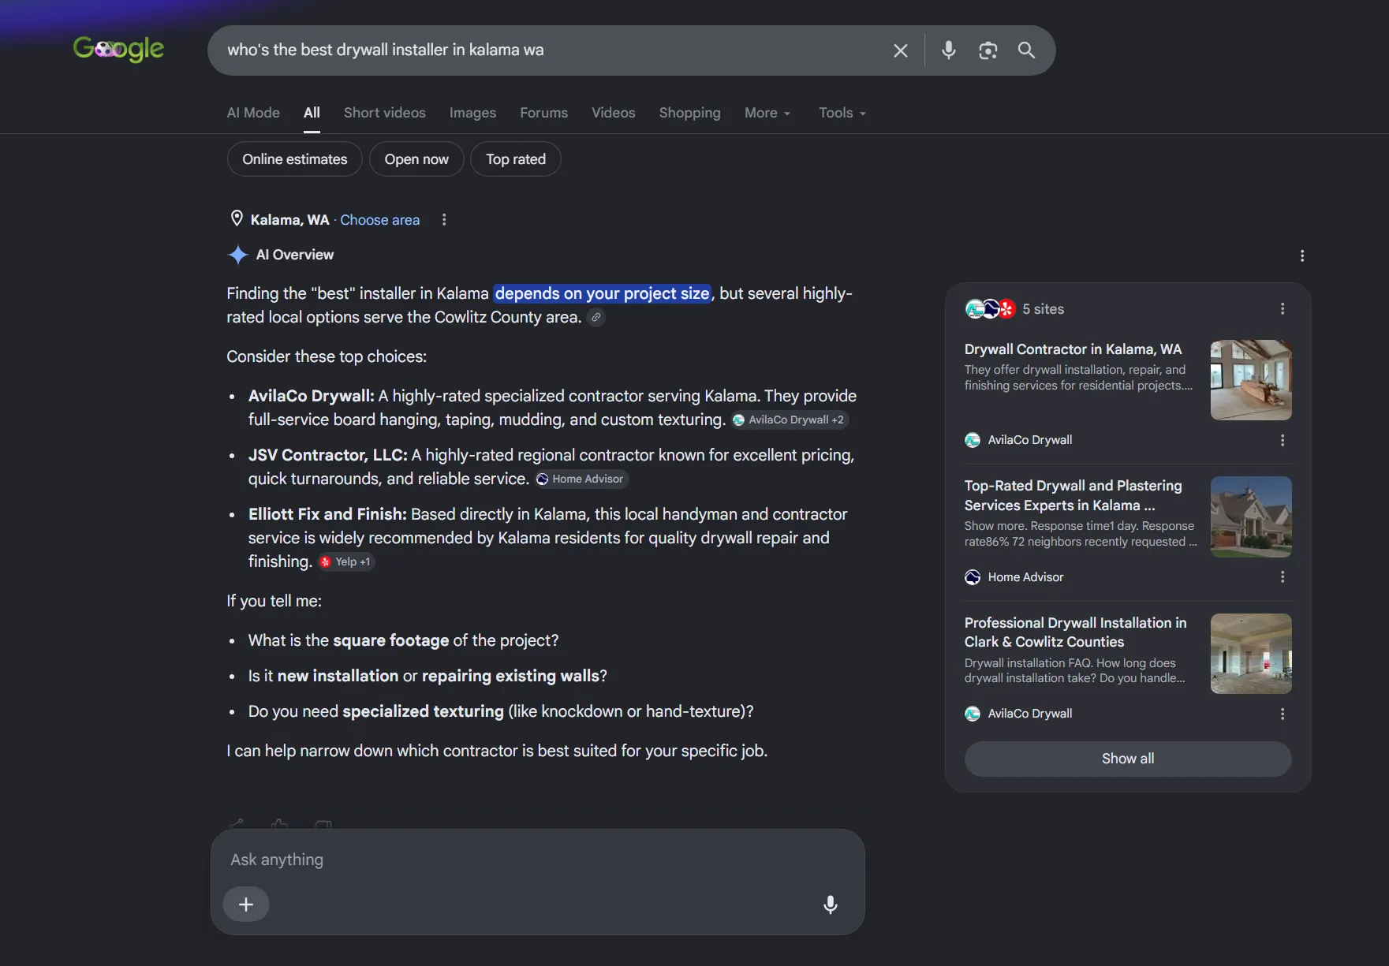The image size is (1389, 966).
Task: Open options for the last AvilaCo Drywall source
Action: pyautogui.click(x=1282, y=714)
